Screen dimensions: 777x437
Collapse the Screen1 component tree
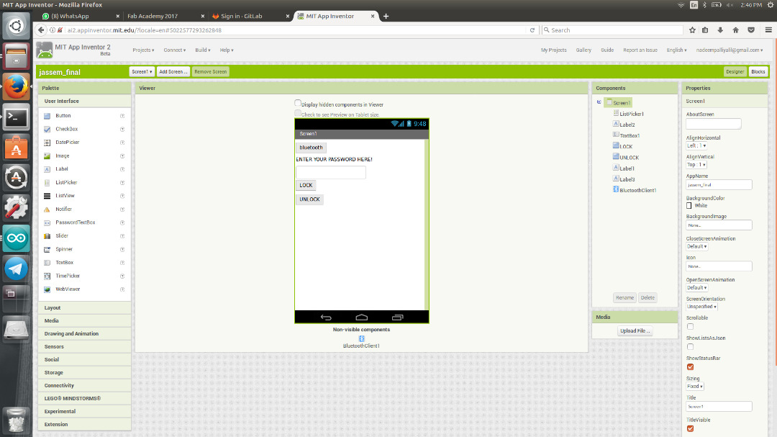tap(599, 102)
